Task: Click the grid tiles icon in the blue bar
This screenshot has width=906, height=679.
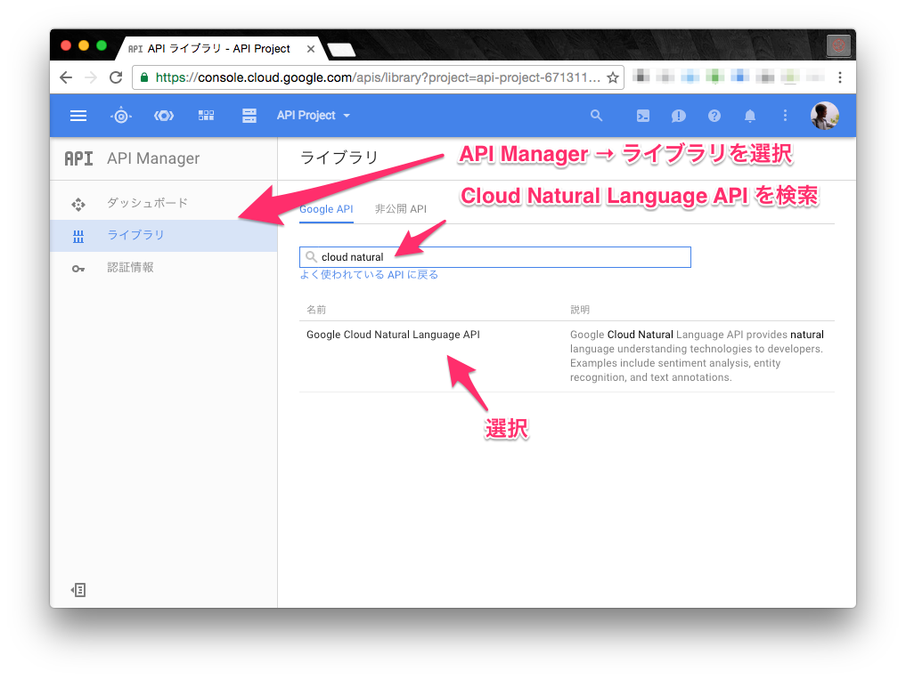Action: pos(207,116)
